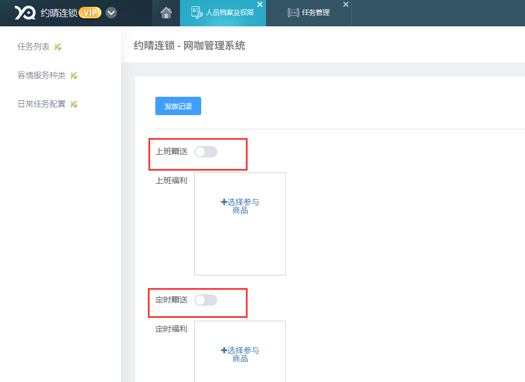Expand the store dropdown arrow next to VIP
Screen dimensions: 525x382
[x=111, y=13]
